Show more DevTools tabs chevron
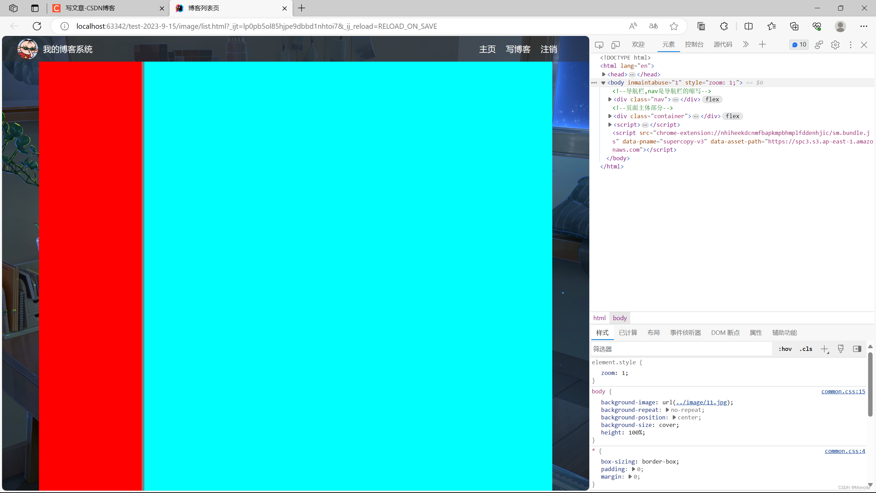The height and width of the screenshot is (493, 876). [x=746, y=45]
